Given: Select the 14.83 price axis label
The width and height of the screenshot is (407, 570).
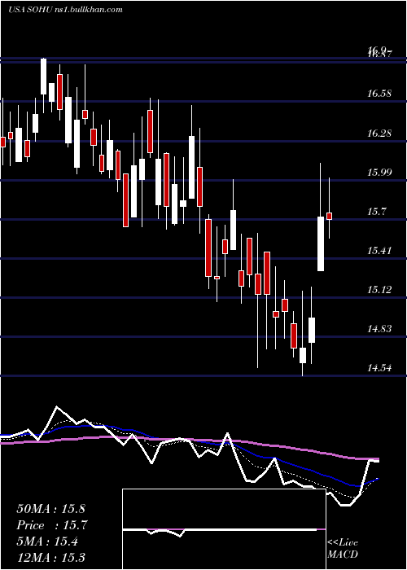Looking at the screenshot, I should point(379,329).
